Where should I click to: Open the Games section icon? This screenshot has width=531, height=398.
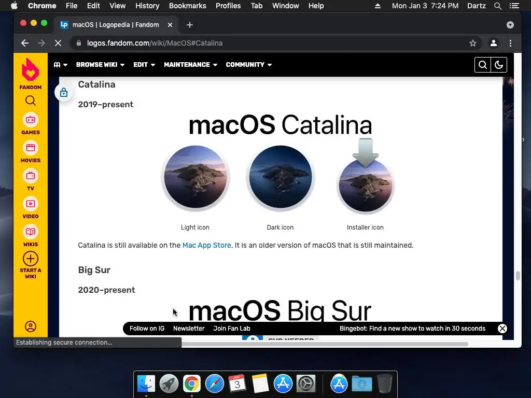[31, 120]
